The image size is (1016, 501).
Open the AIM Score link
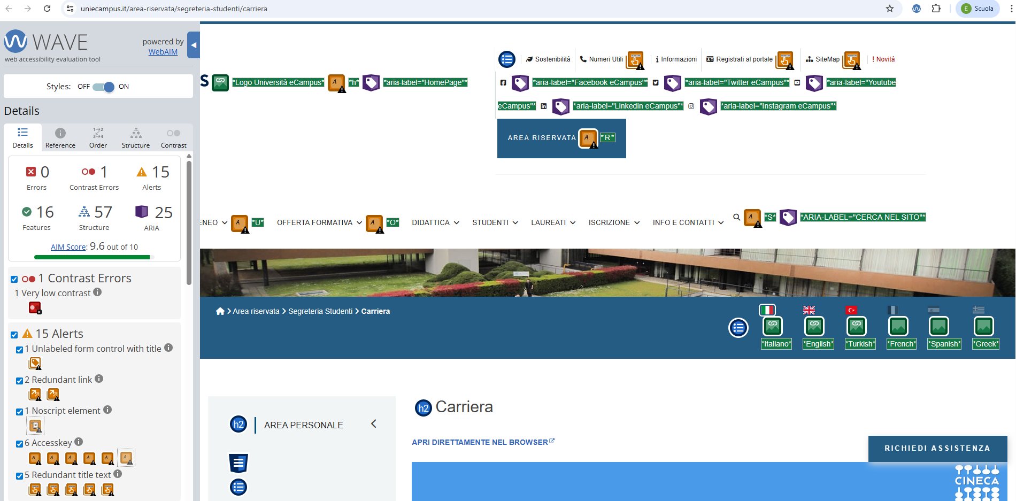point(68,247)
